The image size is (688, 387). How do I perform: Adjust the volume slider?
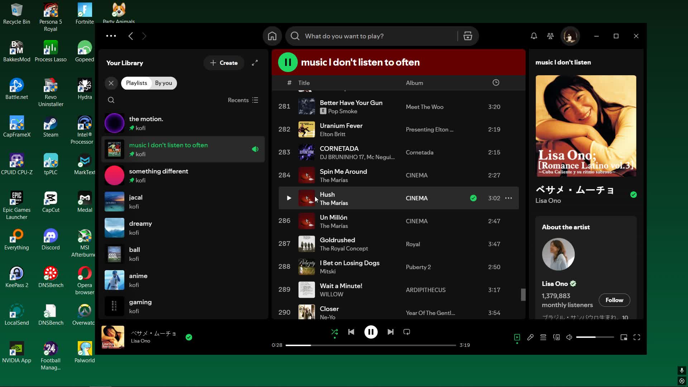(595, 338)
